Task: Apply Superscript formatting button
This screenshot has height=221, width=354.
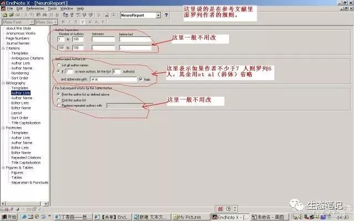Action: [90, 22]
